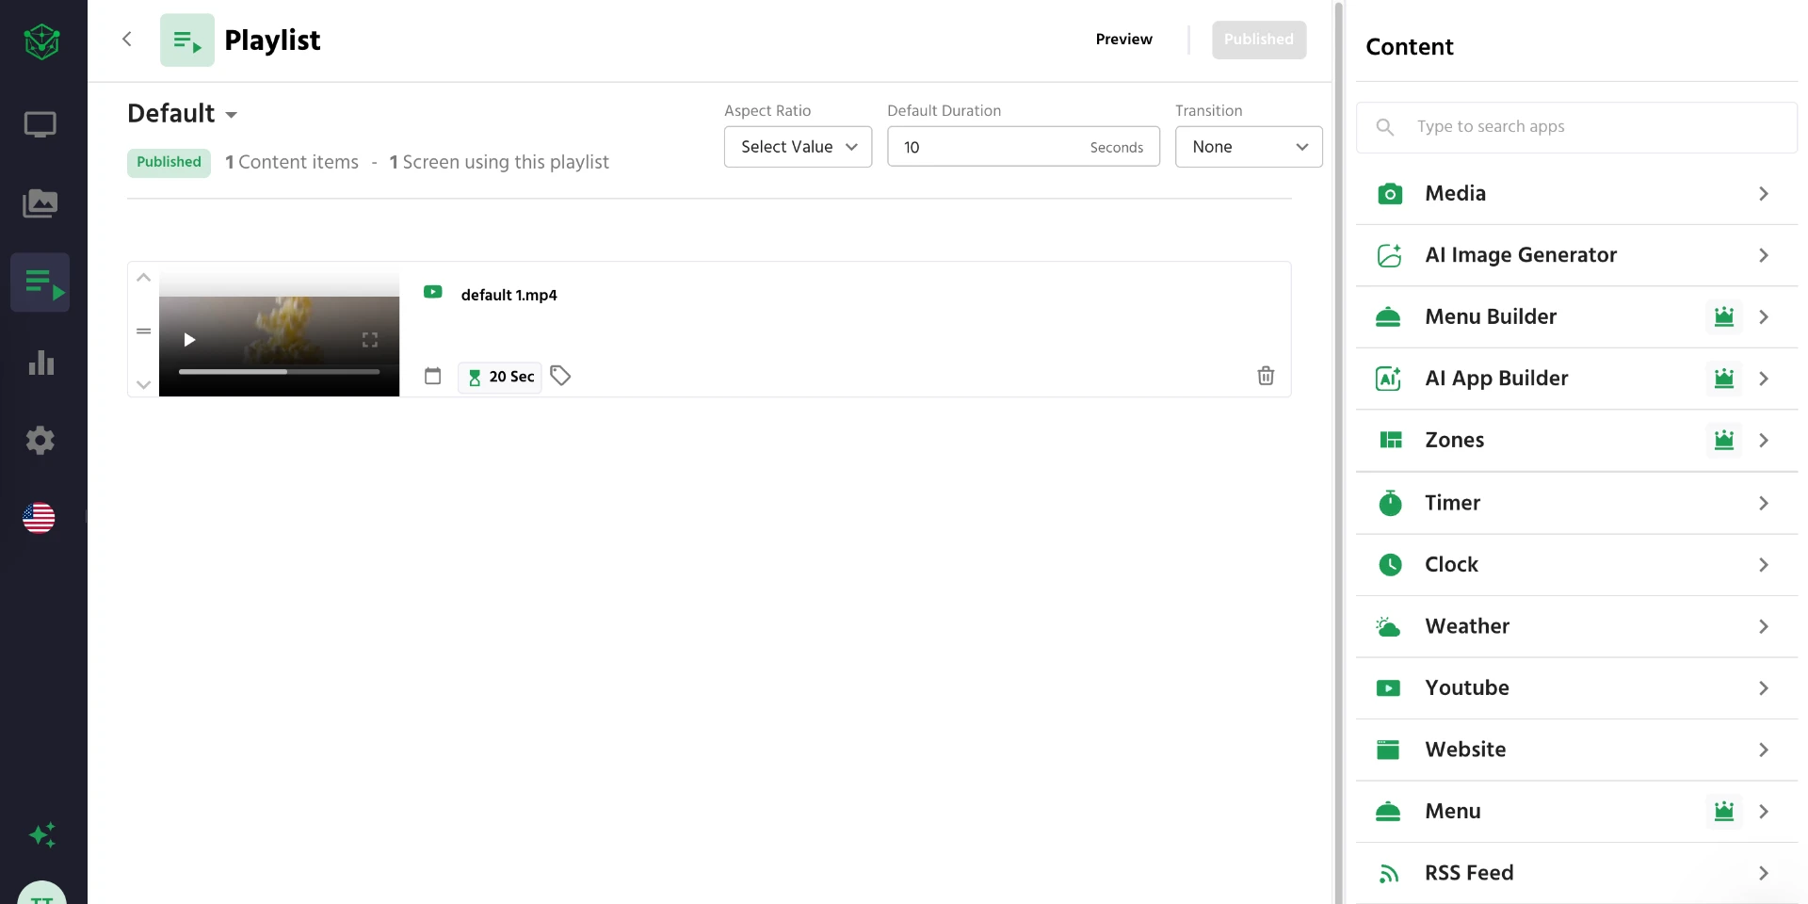Click the search magnifier icon in the Content panel
Screen dimensions: 1808x904
(1384, 127)
